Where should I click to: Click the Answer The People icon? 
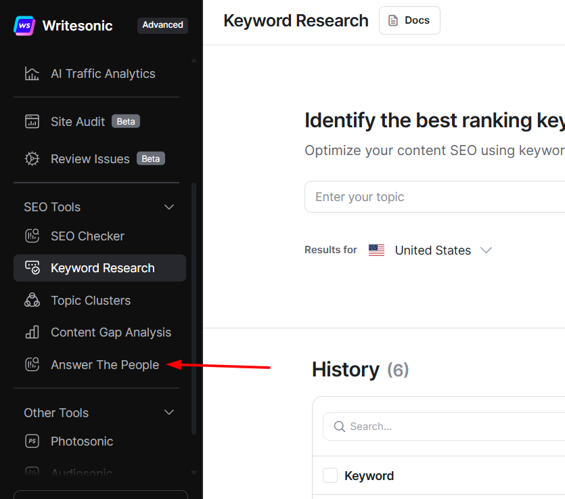[32, 364]
